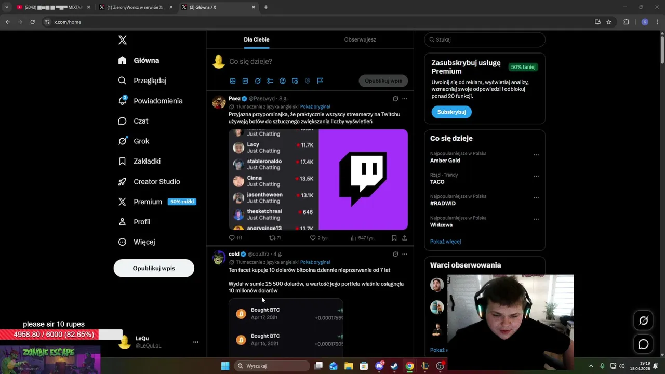
Task: Click the sidebar Opublikuj wpis button
Action: [154, 268]
